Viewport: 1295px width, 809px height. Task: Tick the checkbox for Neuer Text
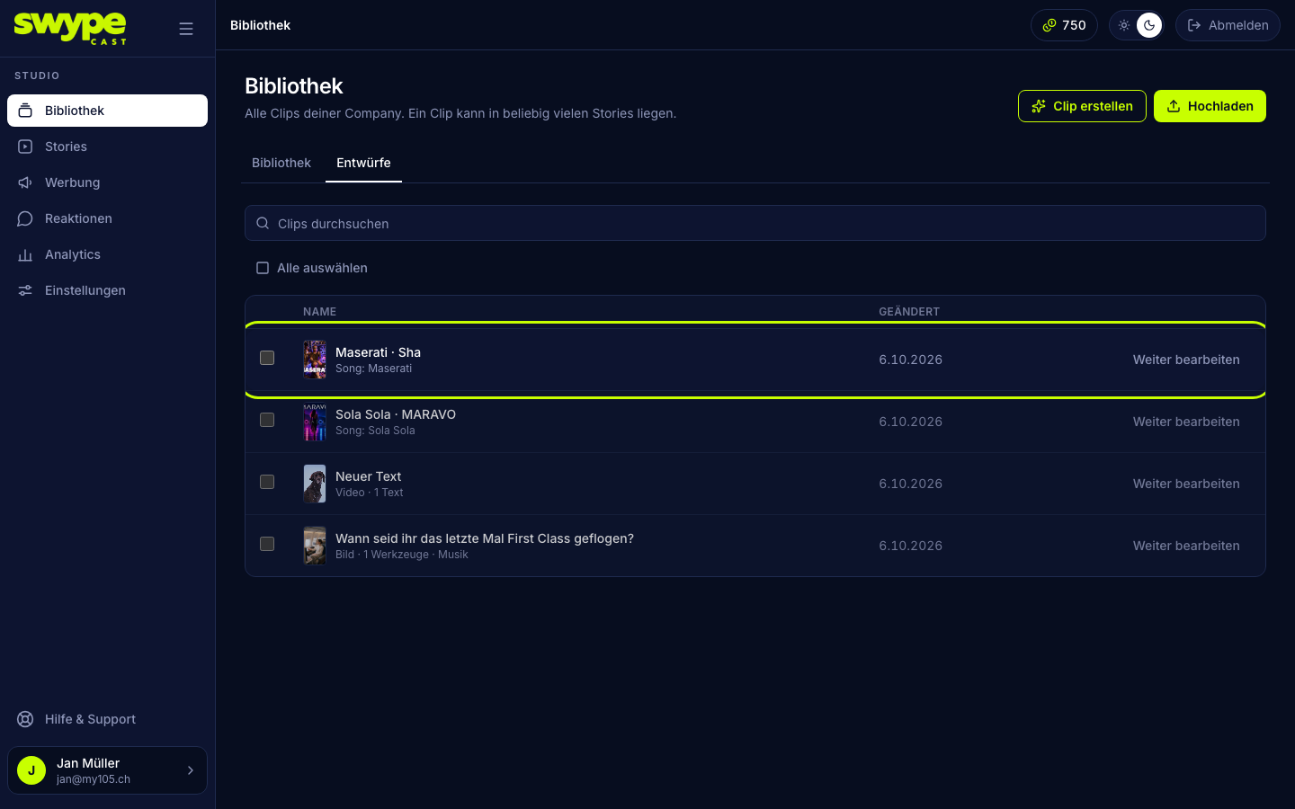tap(267, 482)
